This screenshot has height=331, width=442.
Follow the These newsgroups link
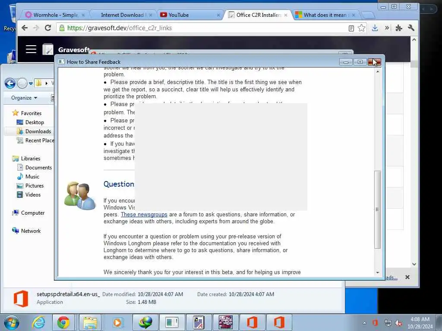pyautogui.click(x=144, y=215)
